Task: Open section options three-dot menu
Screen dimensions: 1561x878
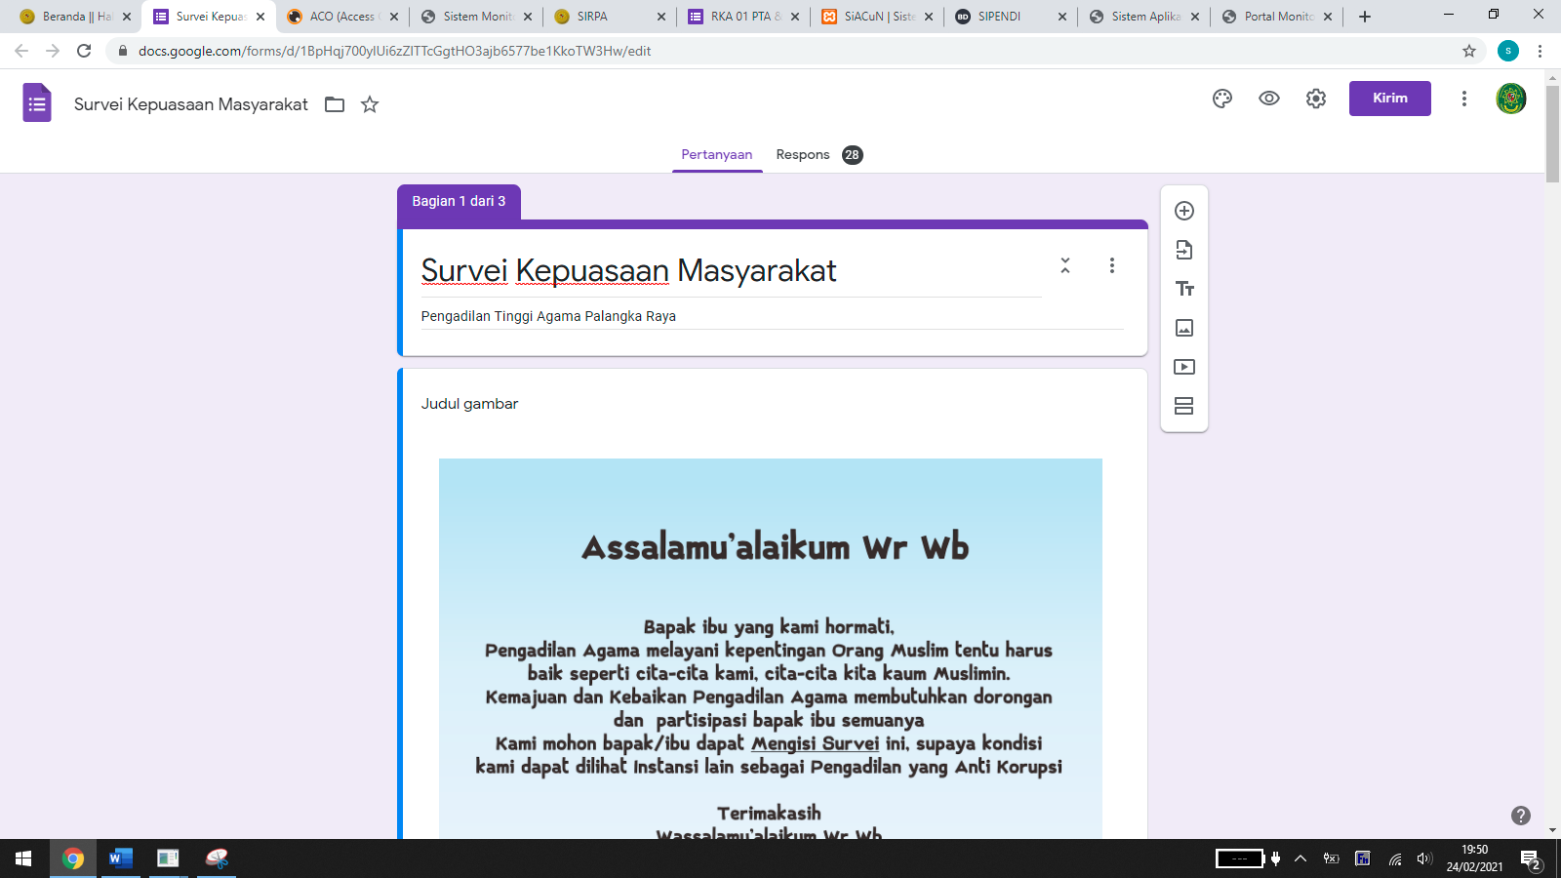Action: 1112,265
